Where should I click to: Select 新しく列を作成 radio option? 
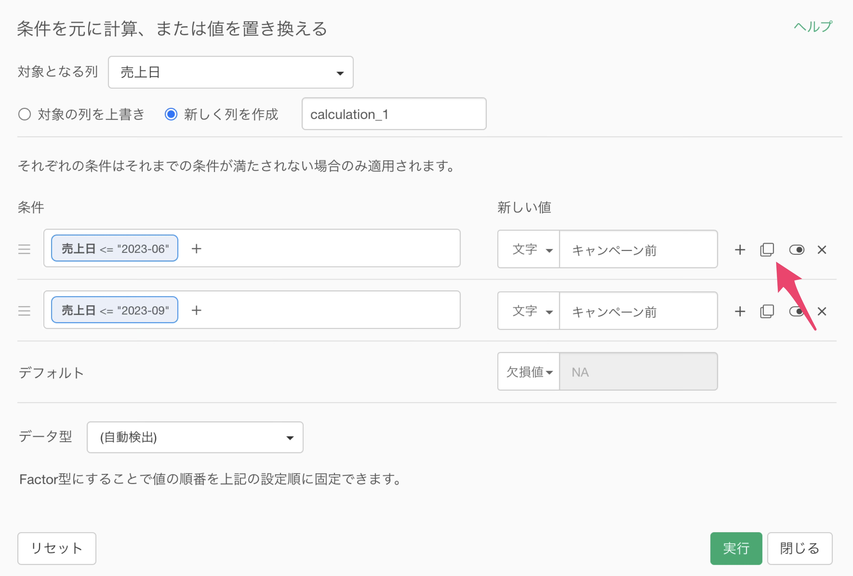click(171, 114)
